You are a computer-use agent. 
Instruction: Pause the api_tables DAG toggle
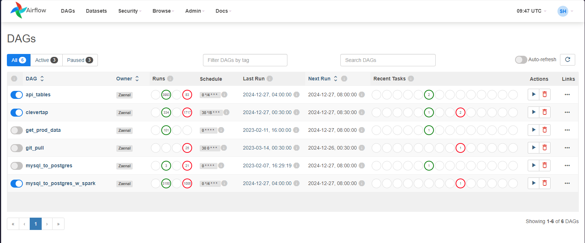[17, 95]
